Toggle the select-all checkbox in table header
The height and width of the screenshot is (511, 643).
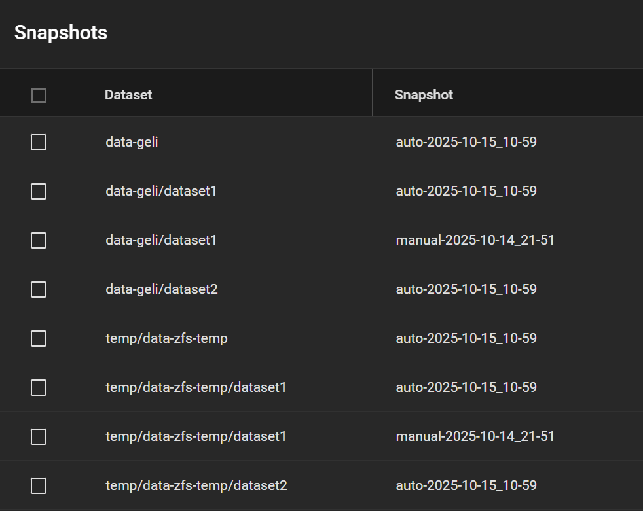(x=39, y=96)
